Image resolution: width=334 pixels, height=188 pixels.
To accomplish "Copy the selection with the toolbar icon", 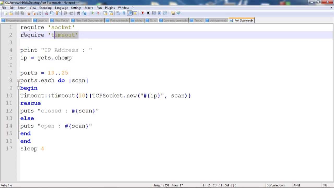I will coord(52,13).
